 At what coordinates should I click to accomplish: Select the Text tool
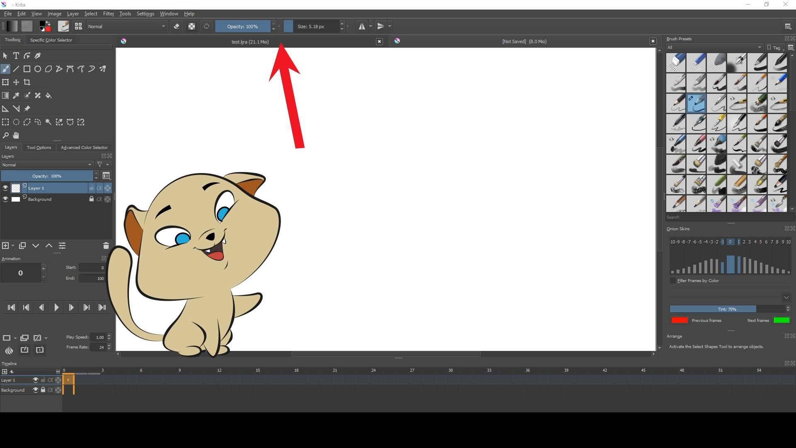(x=16, y=56)
